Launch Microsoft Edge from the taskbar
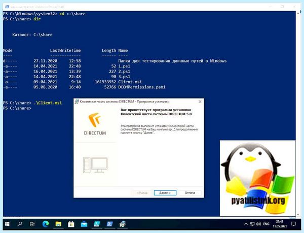Viewport: 304px width, 233px height. tap(46, 224)
